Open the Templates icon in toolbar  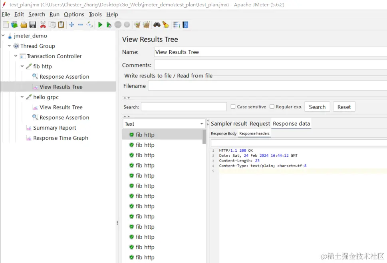[14, 25]
